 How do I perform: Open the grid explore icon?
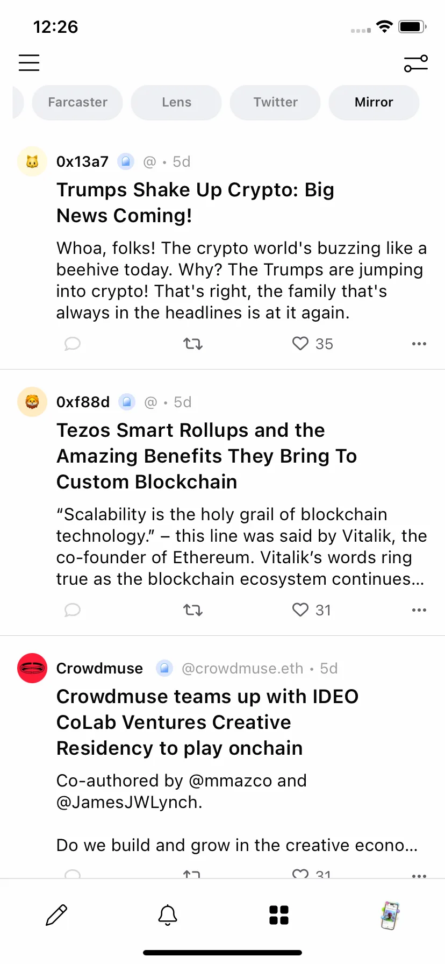pyautogui.click(x=279, y=915)
